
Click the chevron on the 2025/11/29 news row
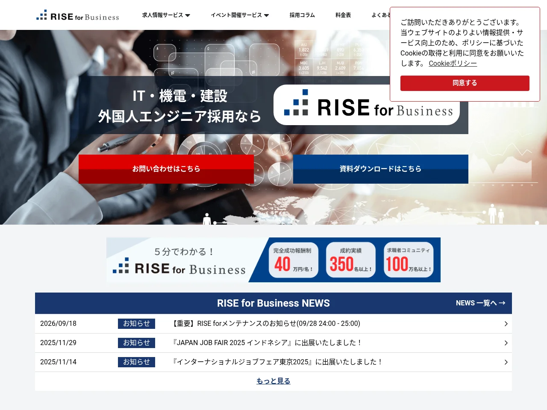pyautogui.click(x=506, y=343)
